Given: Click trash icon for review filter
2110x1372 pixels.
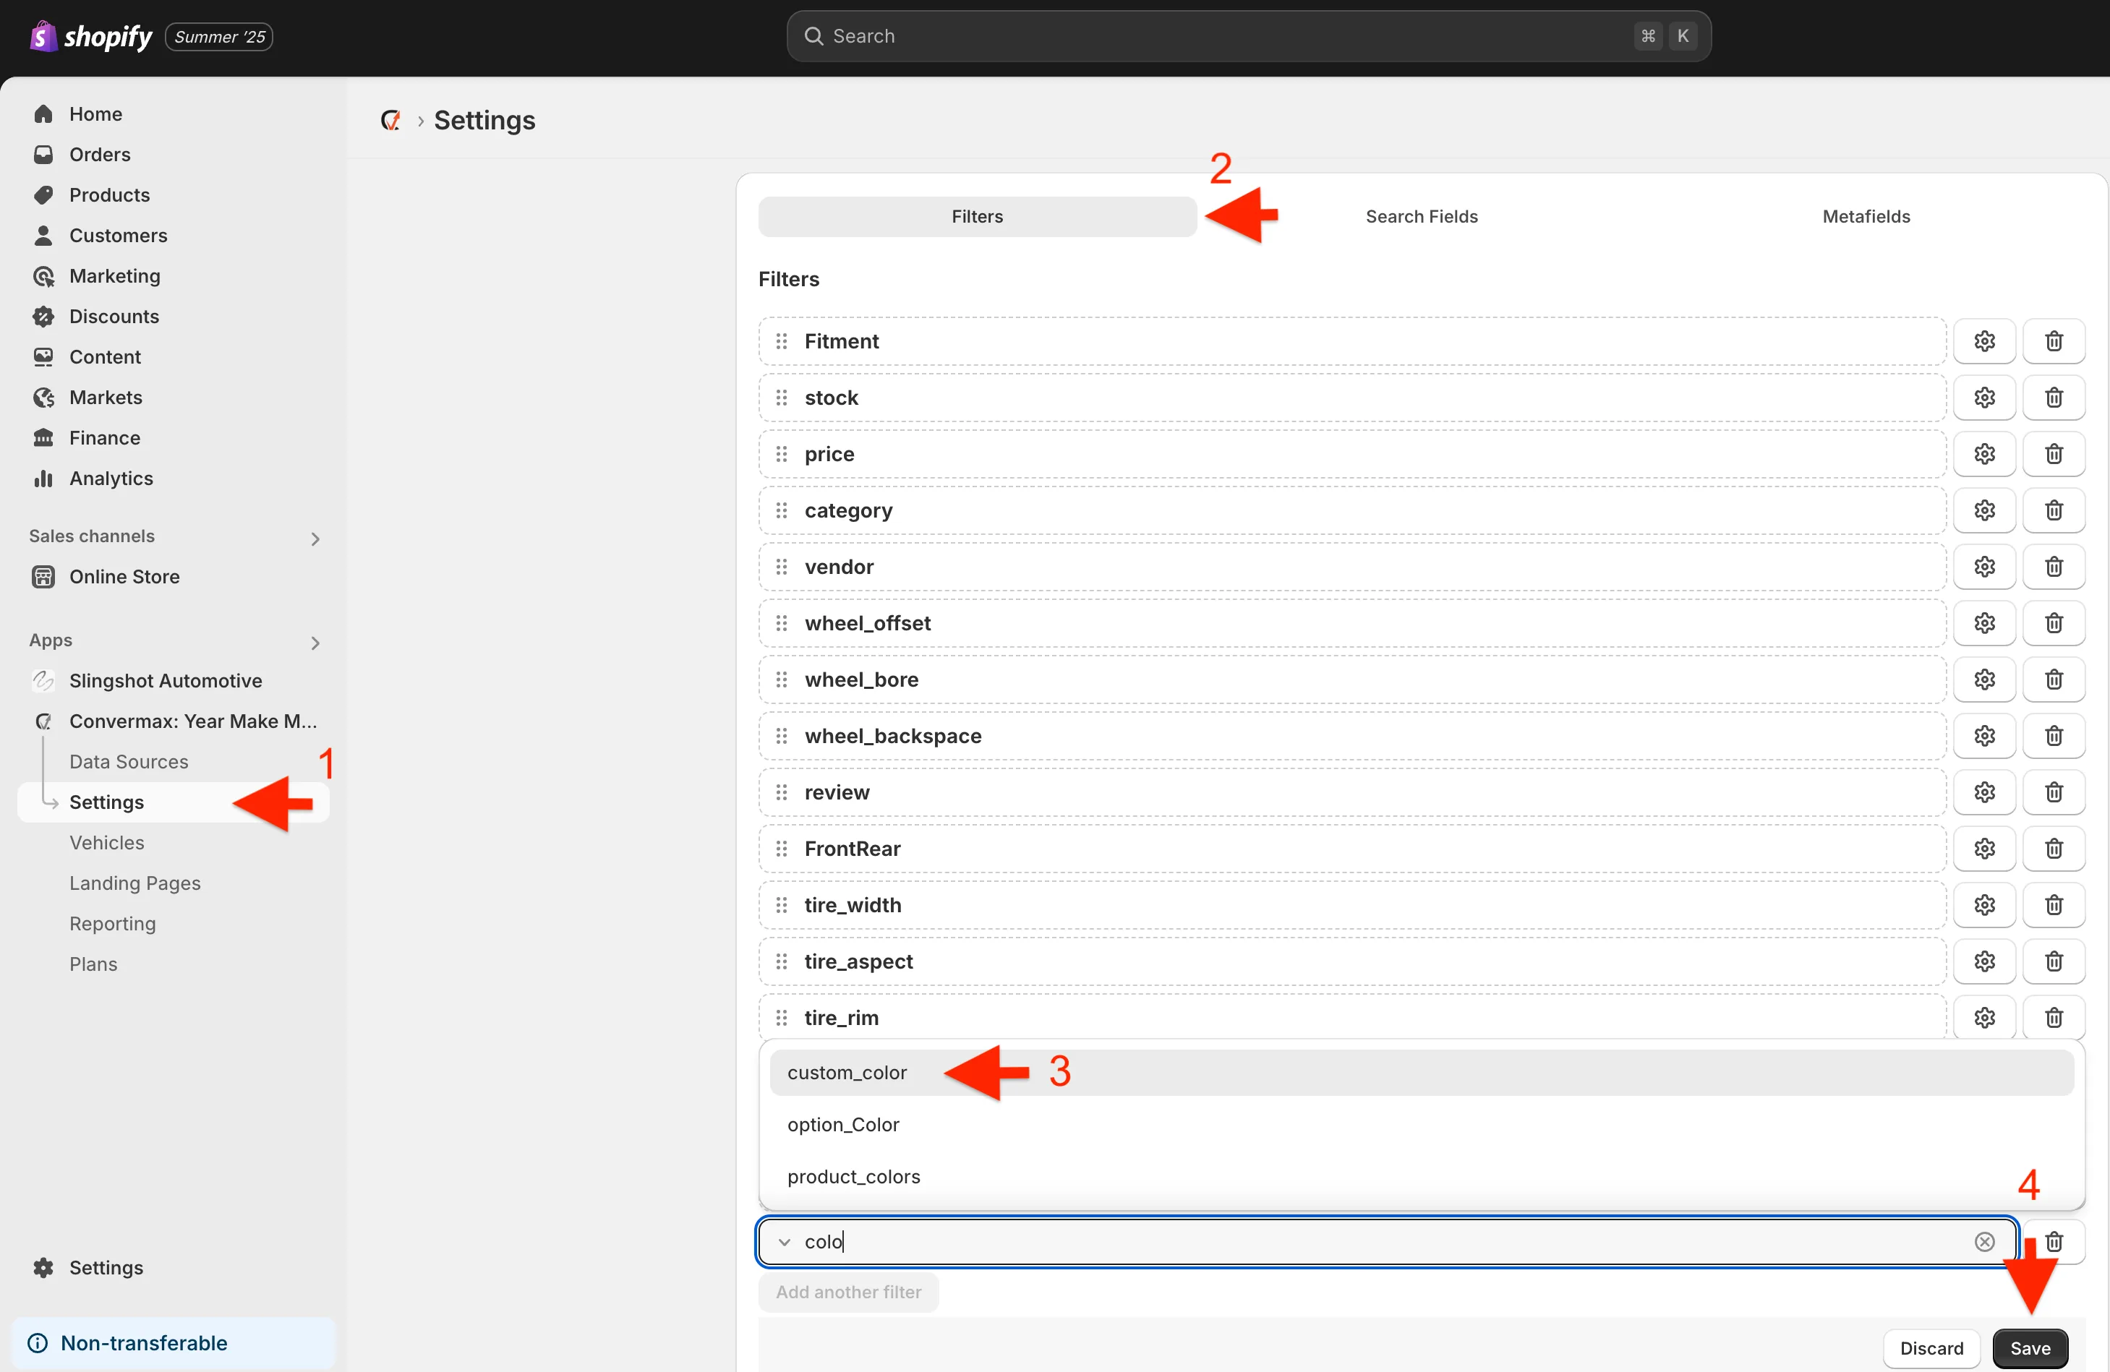Looking at the screenshot, I should tap(2054, 792).
